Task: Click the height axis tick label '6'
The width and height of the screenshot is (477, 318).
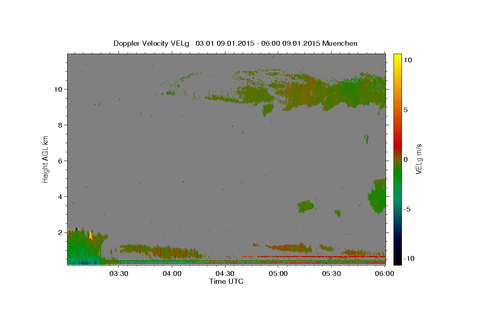Action: pyautogui.click(x=60, y=161)
